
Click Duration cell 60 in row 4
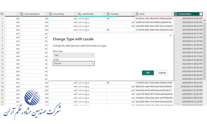(x=121, y=30)
